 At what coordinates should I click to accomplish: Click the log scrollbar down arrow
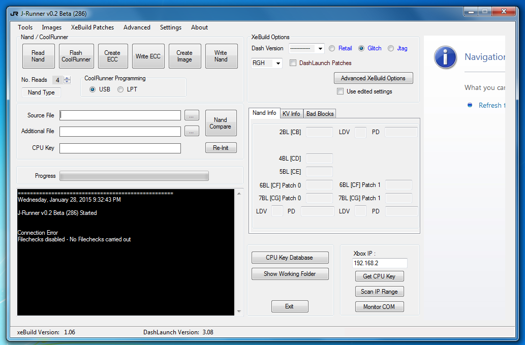239,311
